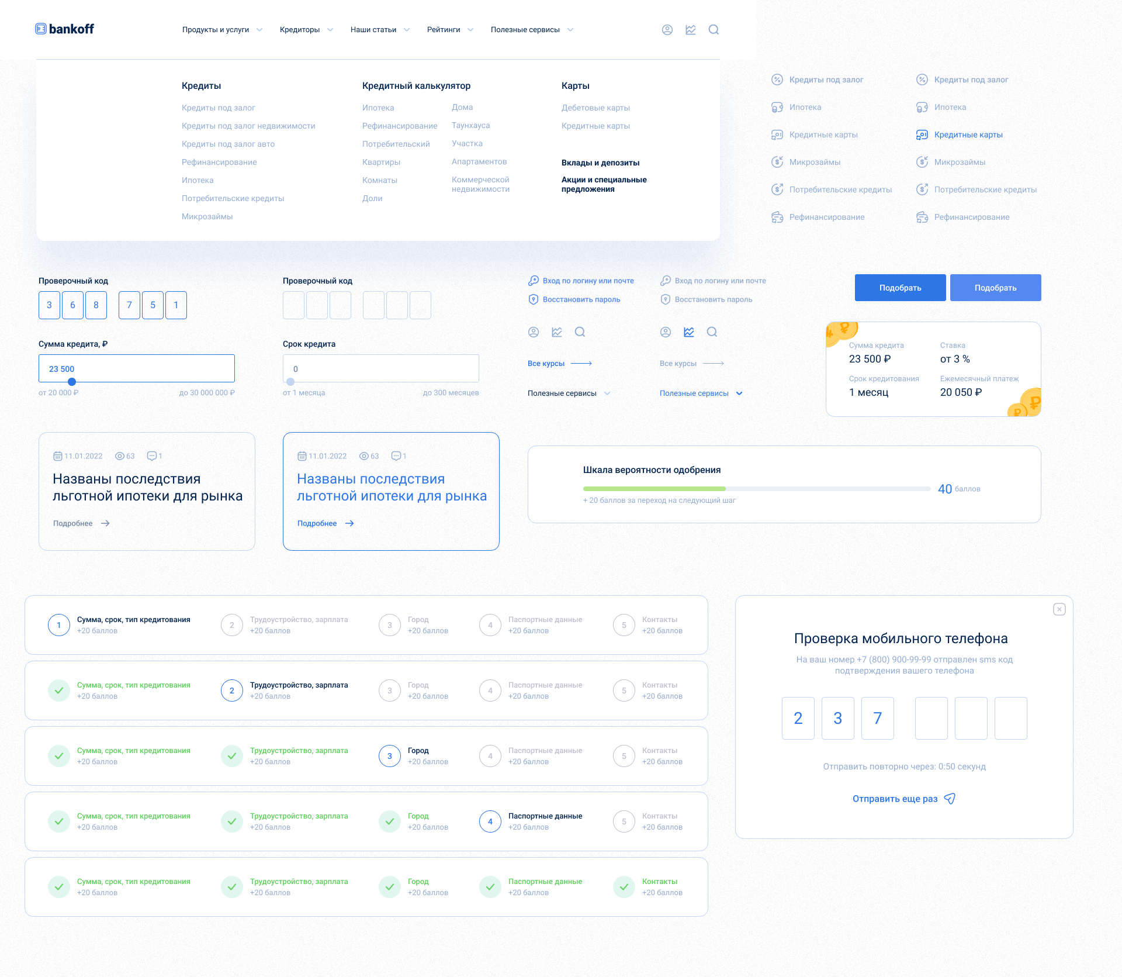Expand the Кредиторы dropdown chevron

330,30
